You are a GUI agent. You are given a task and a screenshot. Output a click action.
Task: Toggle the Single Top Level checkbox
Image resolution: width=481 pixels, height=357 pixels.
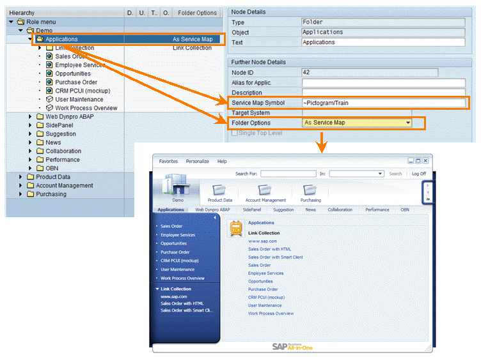(x=234, y=133)
